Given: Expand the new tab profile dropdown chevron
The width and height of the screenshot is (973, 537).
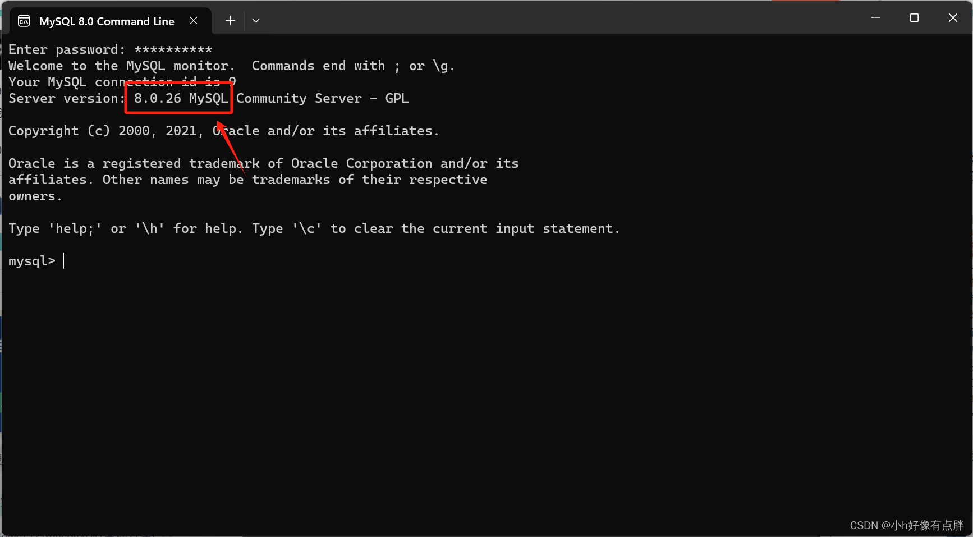Looking at the screenshot, I should click(256, 21).
